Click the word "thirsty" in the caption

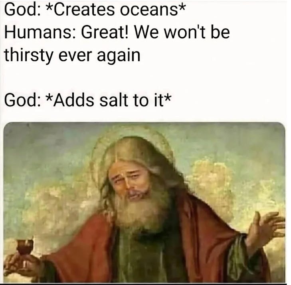29,55
